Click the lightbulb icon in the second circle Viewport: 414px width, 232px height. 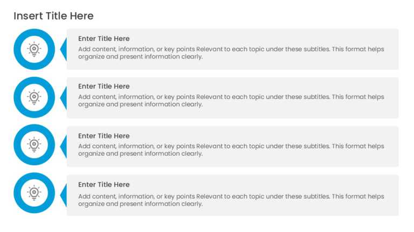point(34,97)
